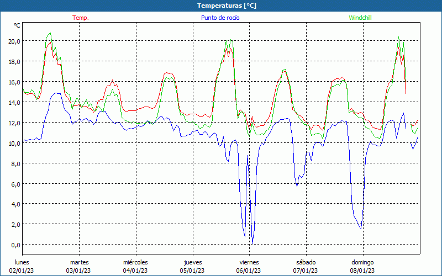Click the '18,0' y-axis value
Viewport: 442px width, 276px height.
tap(14, 62)
